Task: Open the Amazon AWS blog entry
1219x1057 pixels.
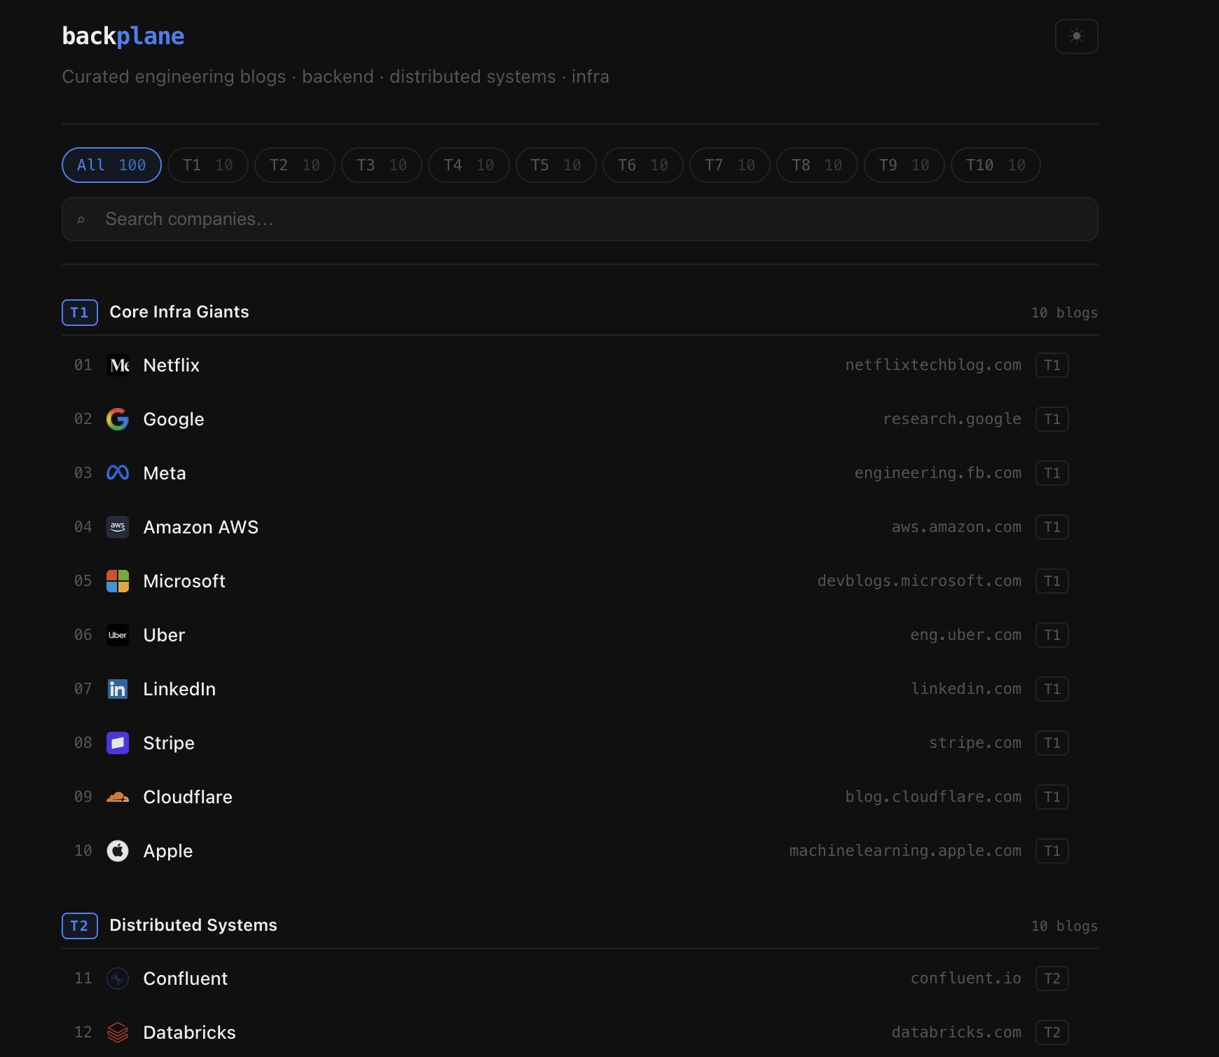Action: point(579,527)
